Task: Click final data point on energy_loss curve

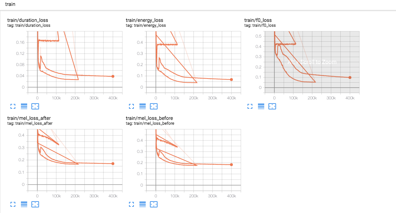Action: point(231,79)
